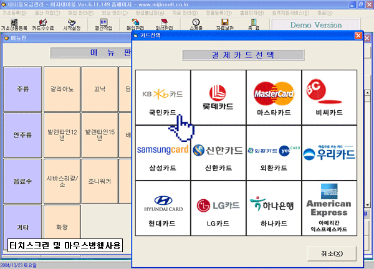Open the 자료보관 toolbar icon

point(224,24)
